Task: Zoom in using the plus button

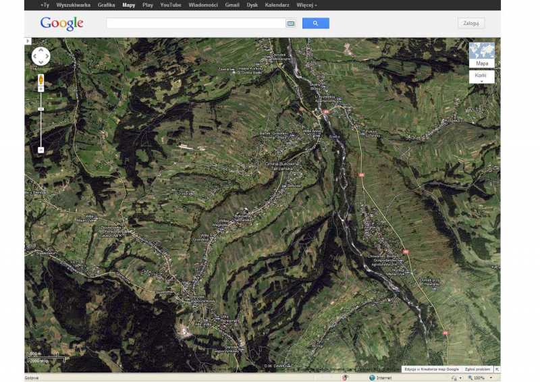Action: click(x=40, y=89)
